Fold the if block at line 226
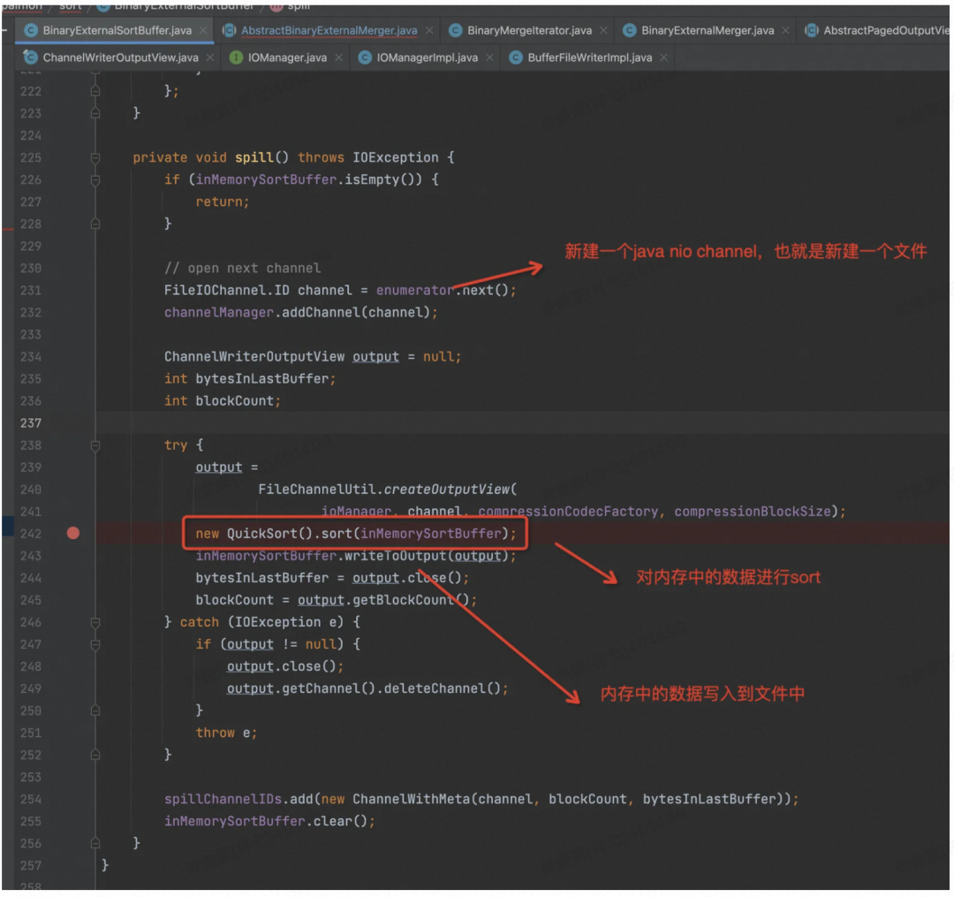This screenshot has width=954, height=897. 95,179
